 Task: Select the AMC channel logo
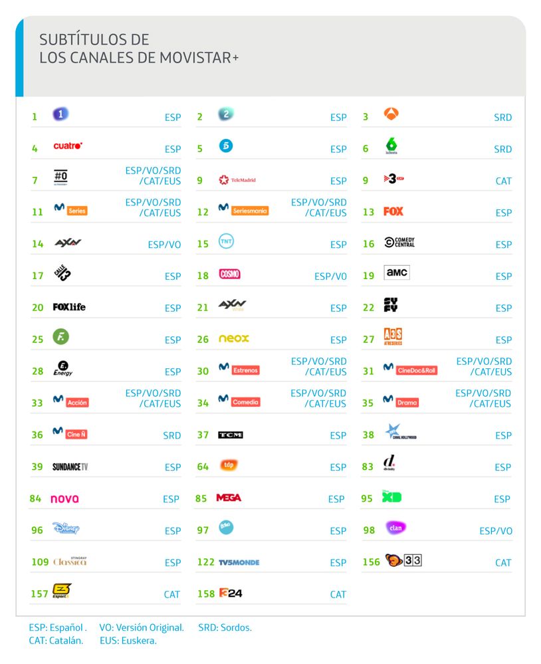397,273
